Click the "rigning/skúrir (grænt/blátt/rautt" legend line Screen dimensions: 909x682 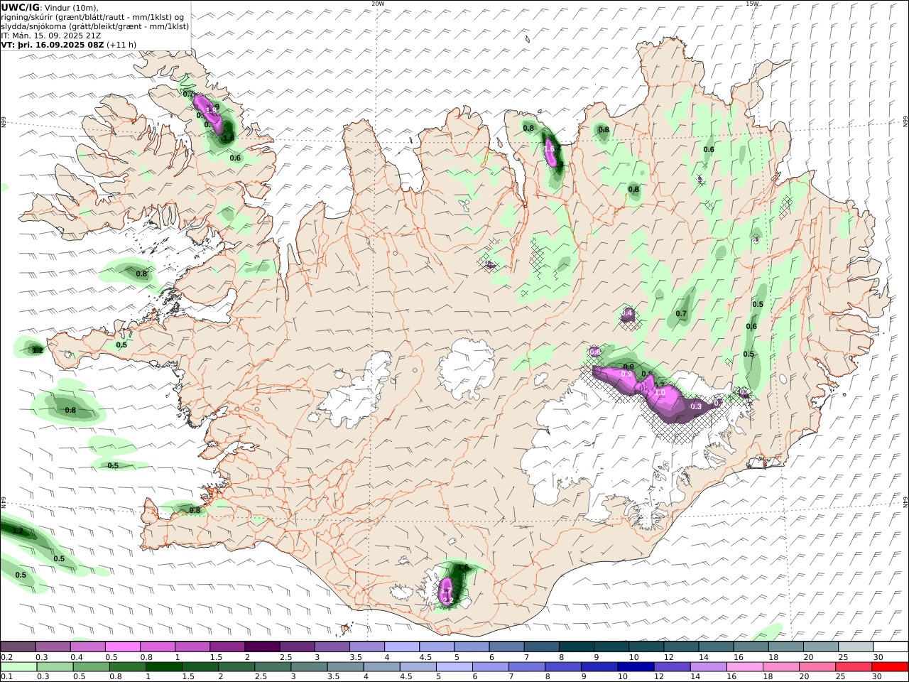(92, 16)
